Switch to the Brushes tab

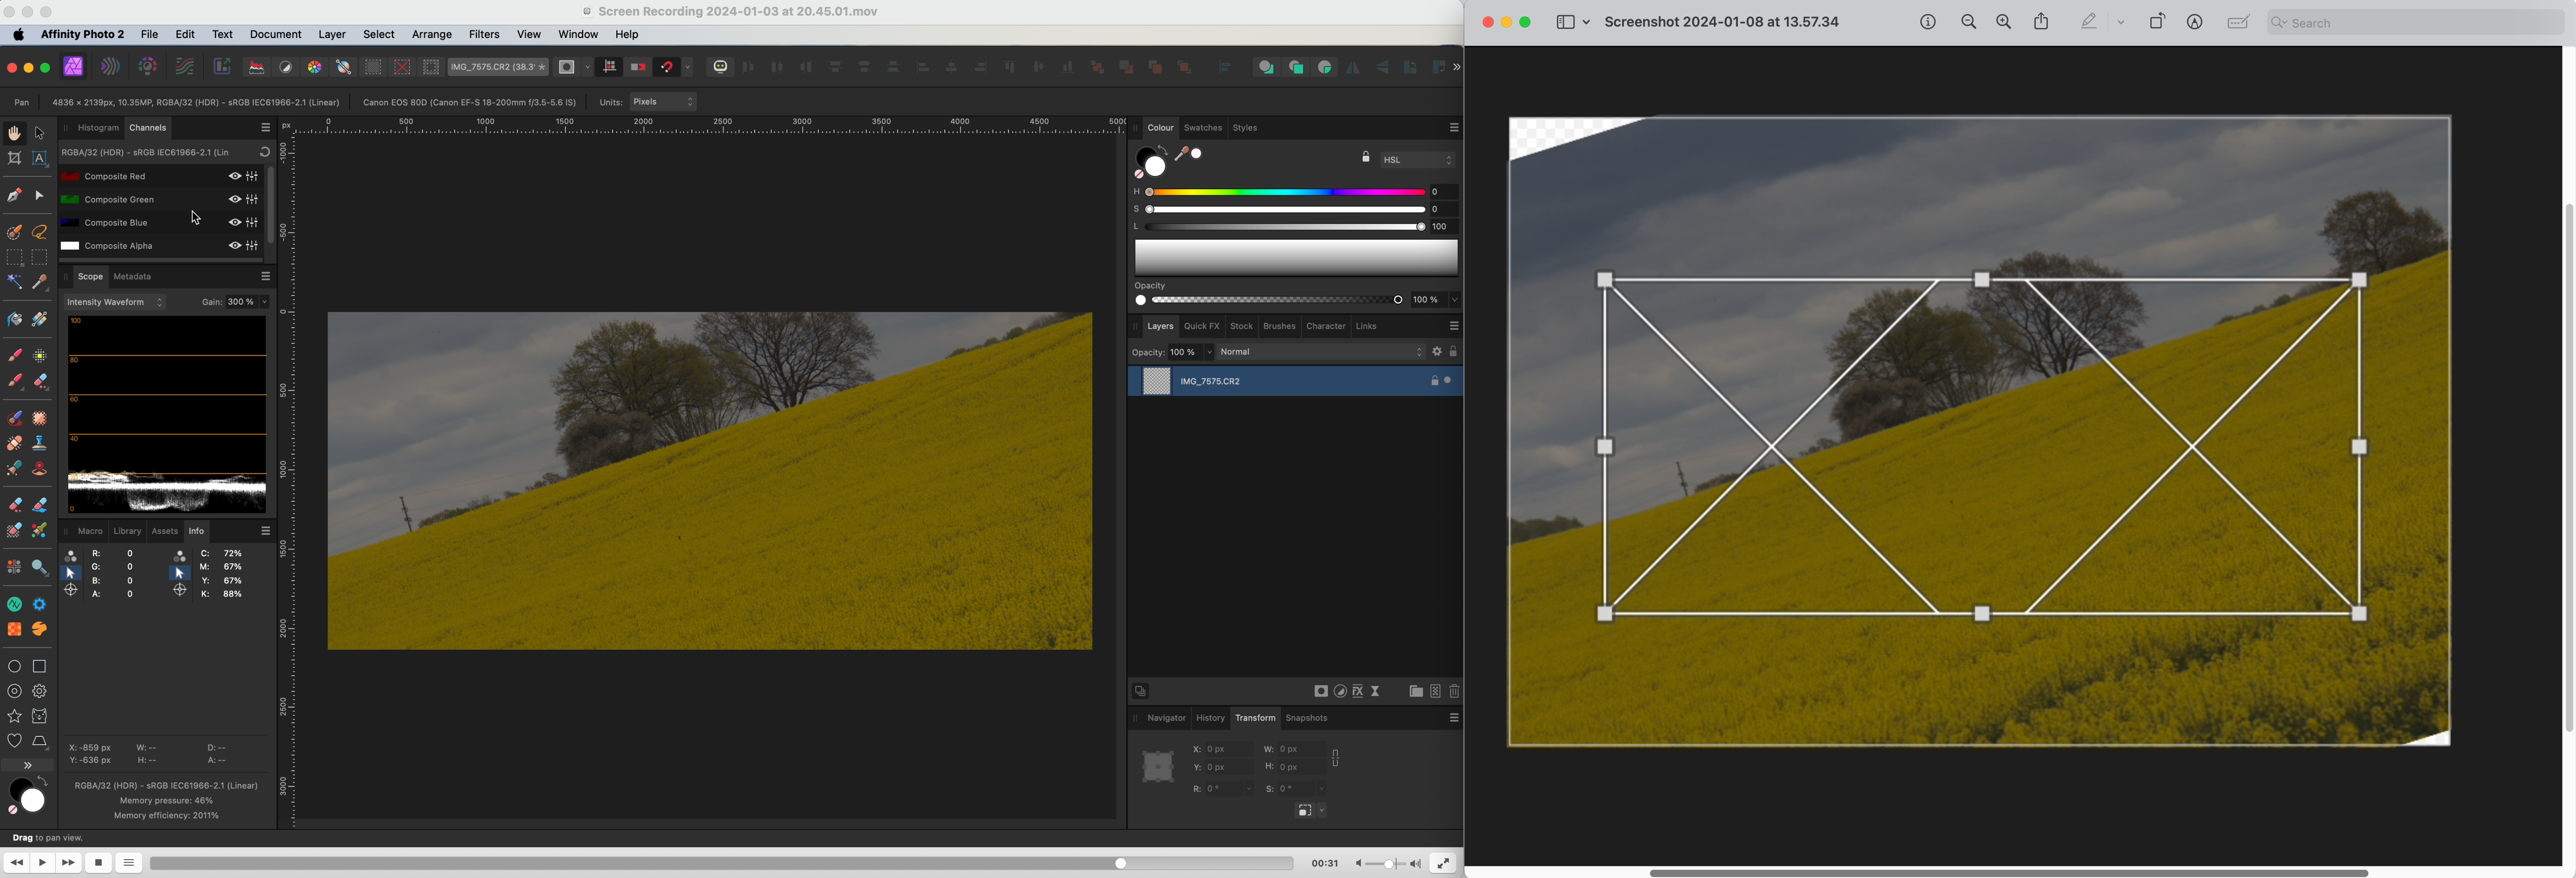click(1279, 326)
